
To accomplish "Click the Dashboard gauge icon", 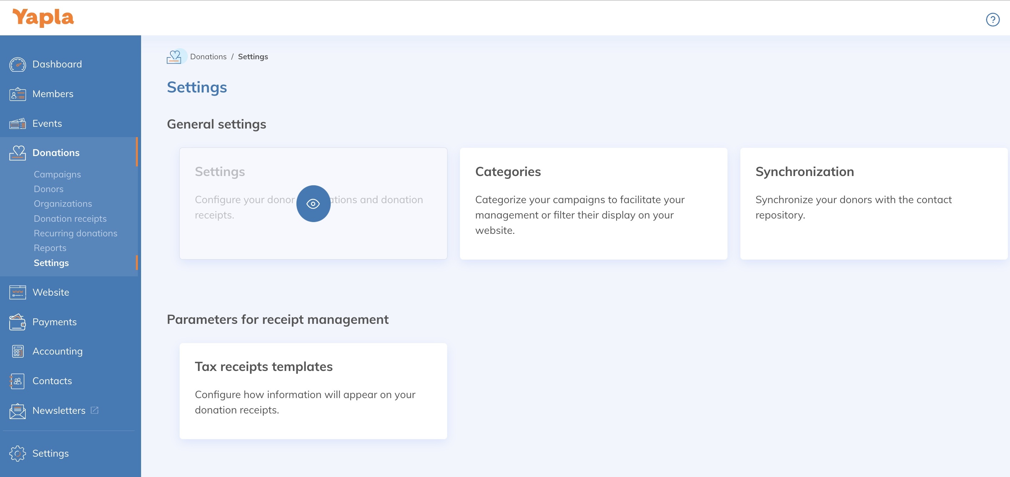I will [17, 65].
